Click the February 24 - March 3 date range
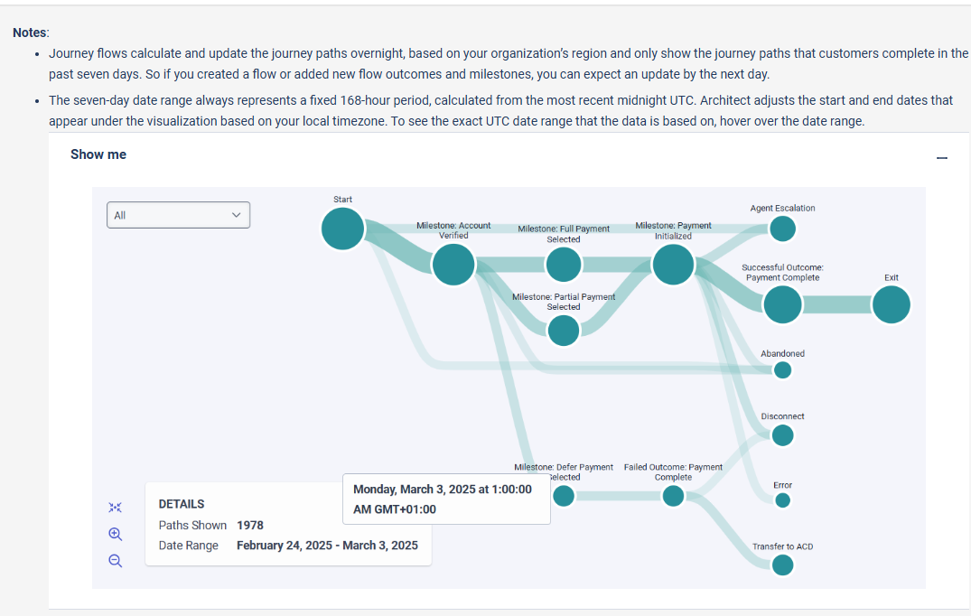971x616 pixels. point(327,546)
